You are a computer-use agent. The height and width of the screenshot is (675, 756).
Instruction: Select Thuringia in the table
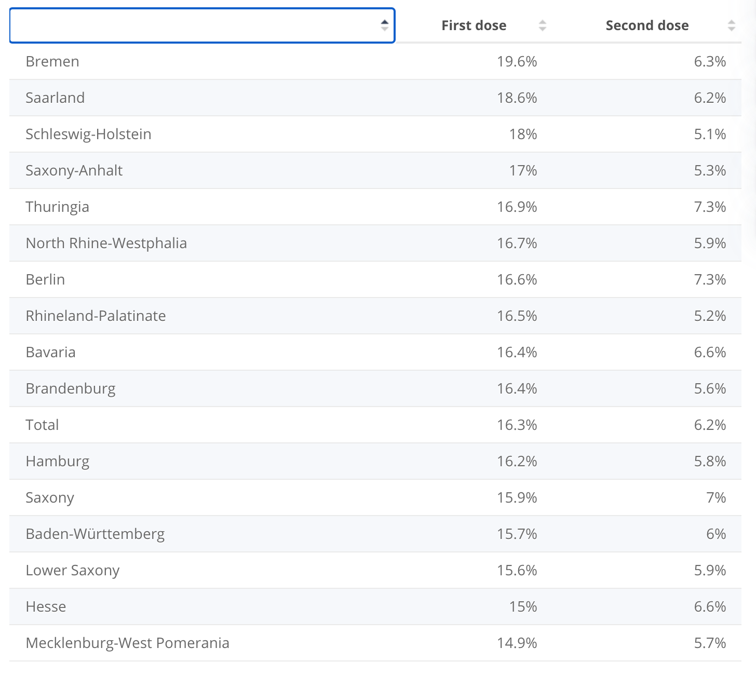coord(57,207)
